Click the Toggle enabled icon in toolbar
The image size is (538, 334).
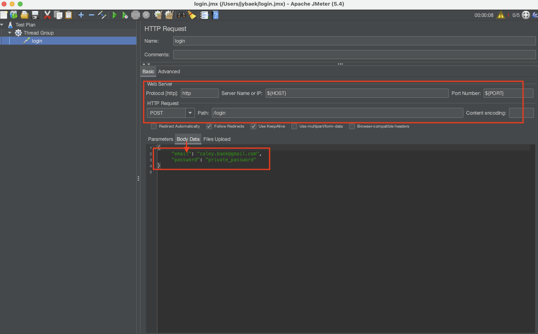pyautogui.click(x=102, y=15)
